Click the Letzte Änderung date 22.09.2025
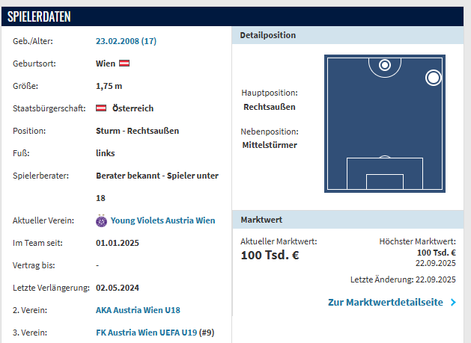The width and height of the screenshot is (471, 343). point(435,279)
